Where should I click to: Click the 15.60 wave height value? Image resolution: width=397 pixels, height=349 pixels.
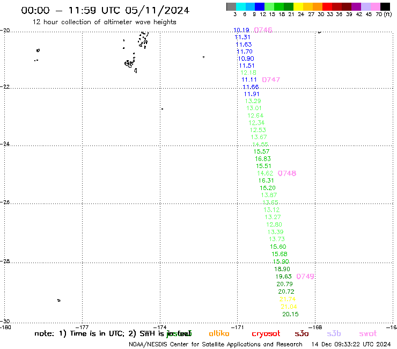[278, 246]
